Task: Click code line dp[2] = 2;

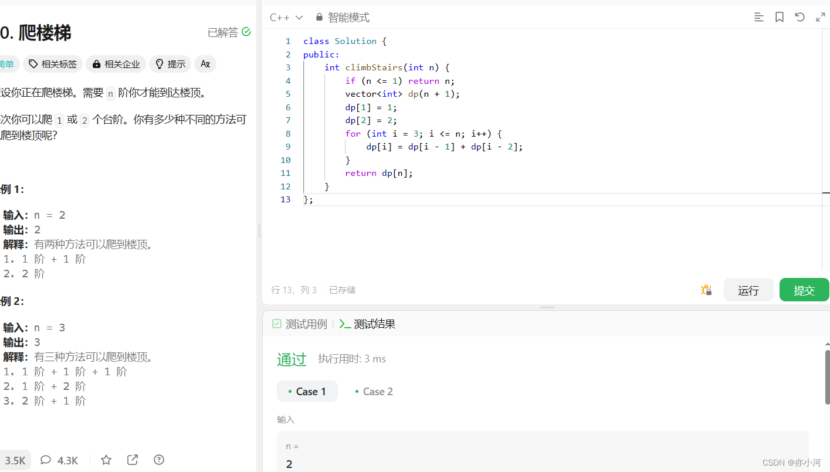Action: coord(371,120)
